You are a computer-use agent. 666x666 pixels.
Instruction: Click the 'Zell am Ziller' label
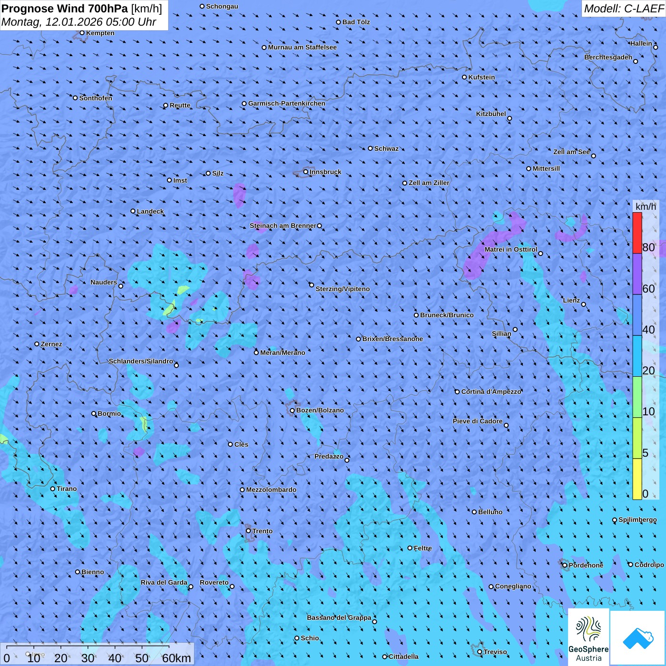[429, 183]
